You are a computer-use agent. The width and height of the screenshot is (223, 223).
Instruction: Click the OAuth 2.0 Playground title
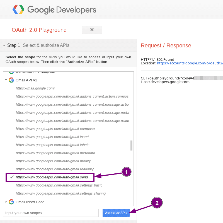point(39,30)
